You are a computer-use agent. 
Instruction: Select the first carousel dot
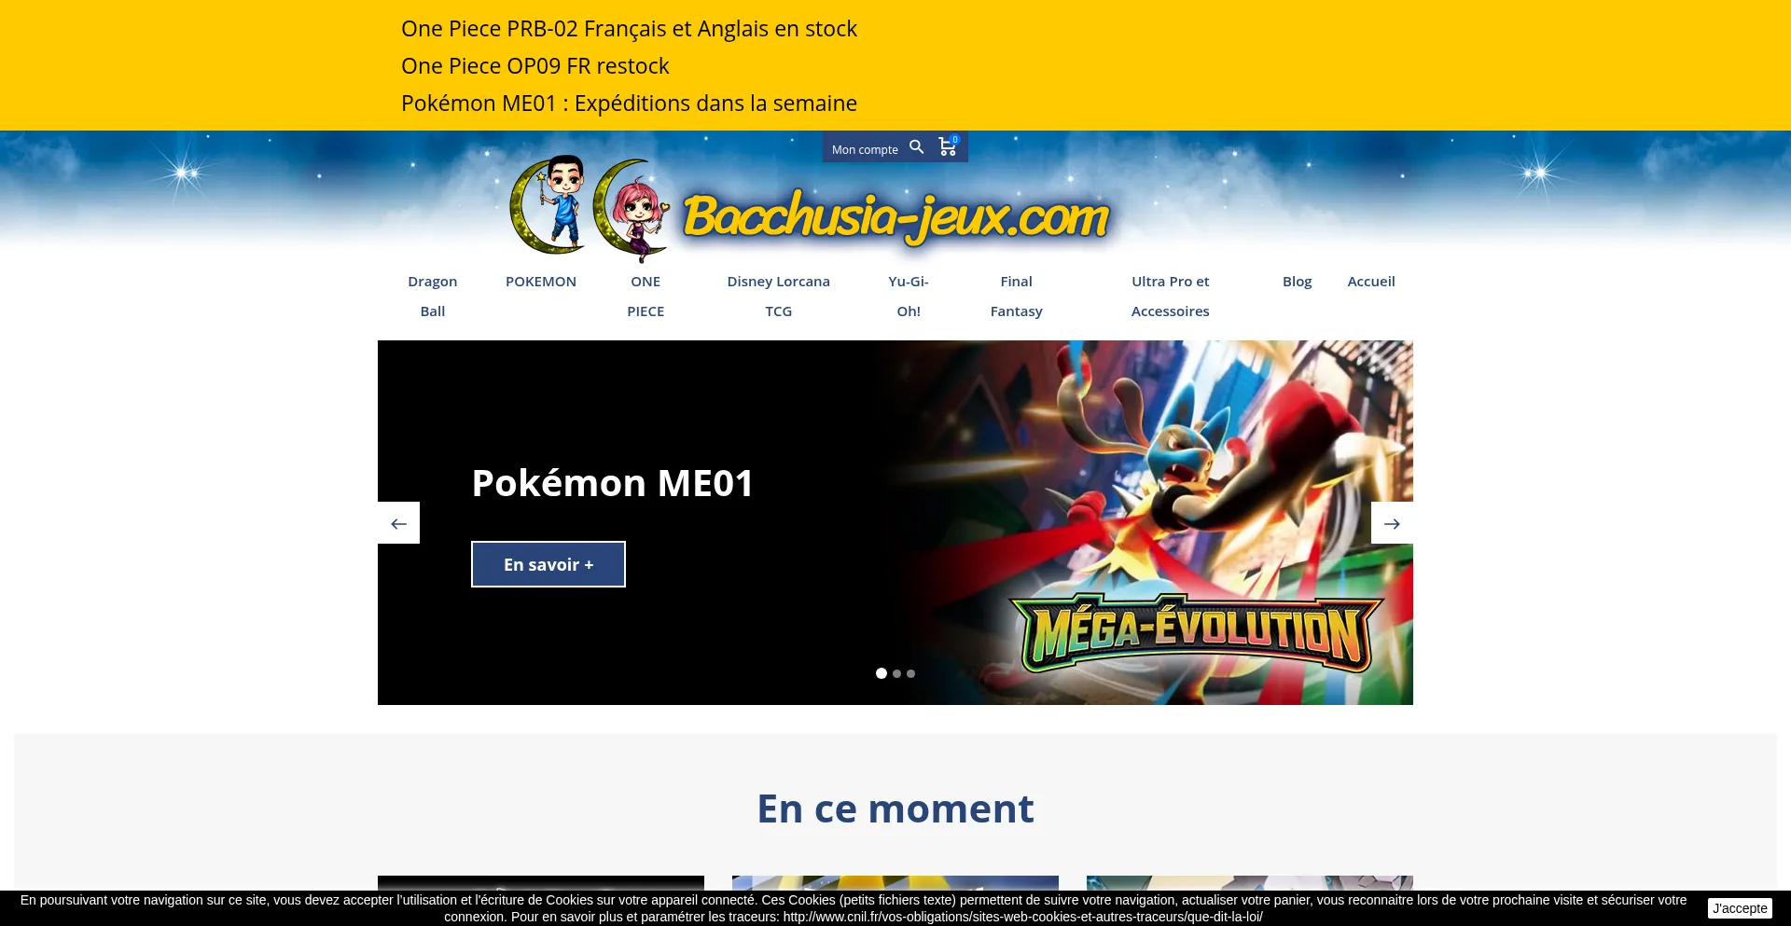tap(882, 673)
